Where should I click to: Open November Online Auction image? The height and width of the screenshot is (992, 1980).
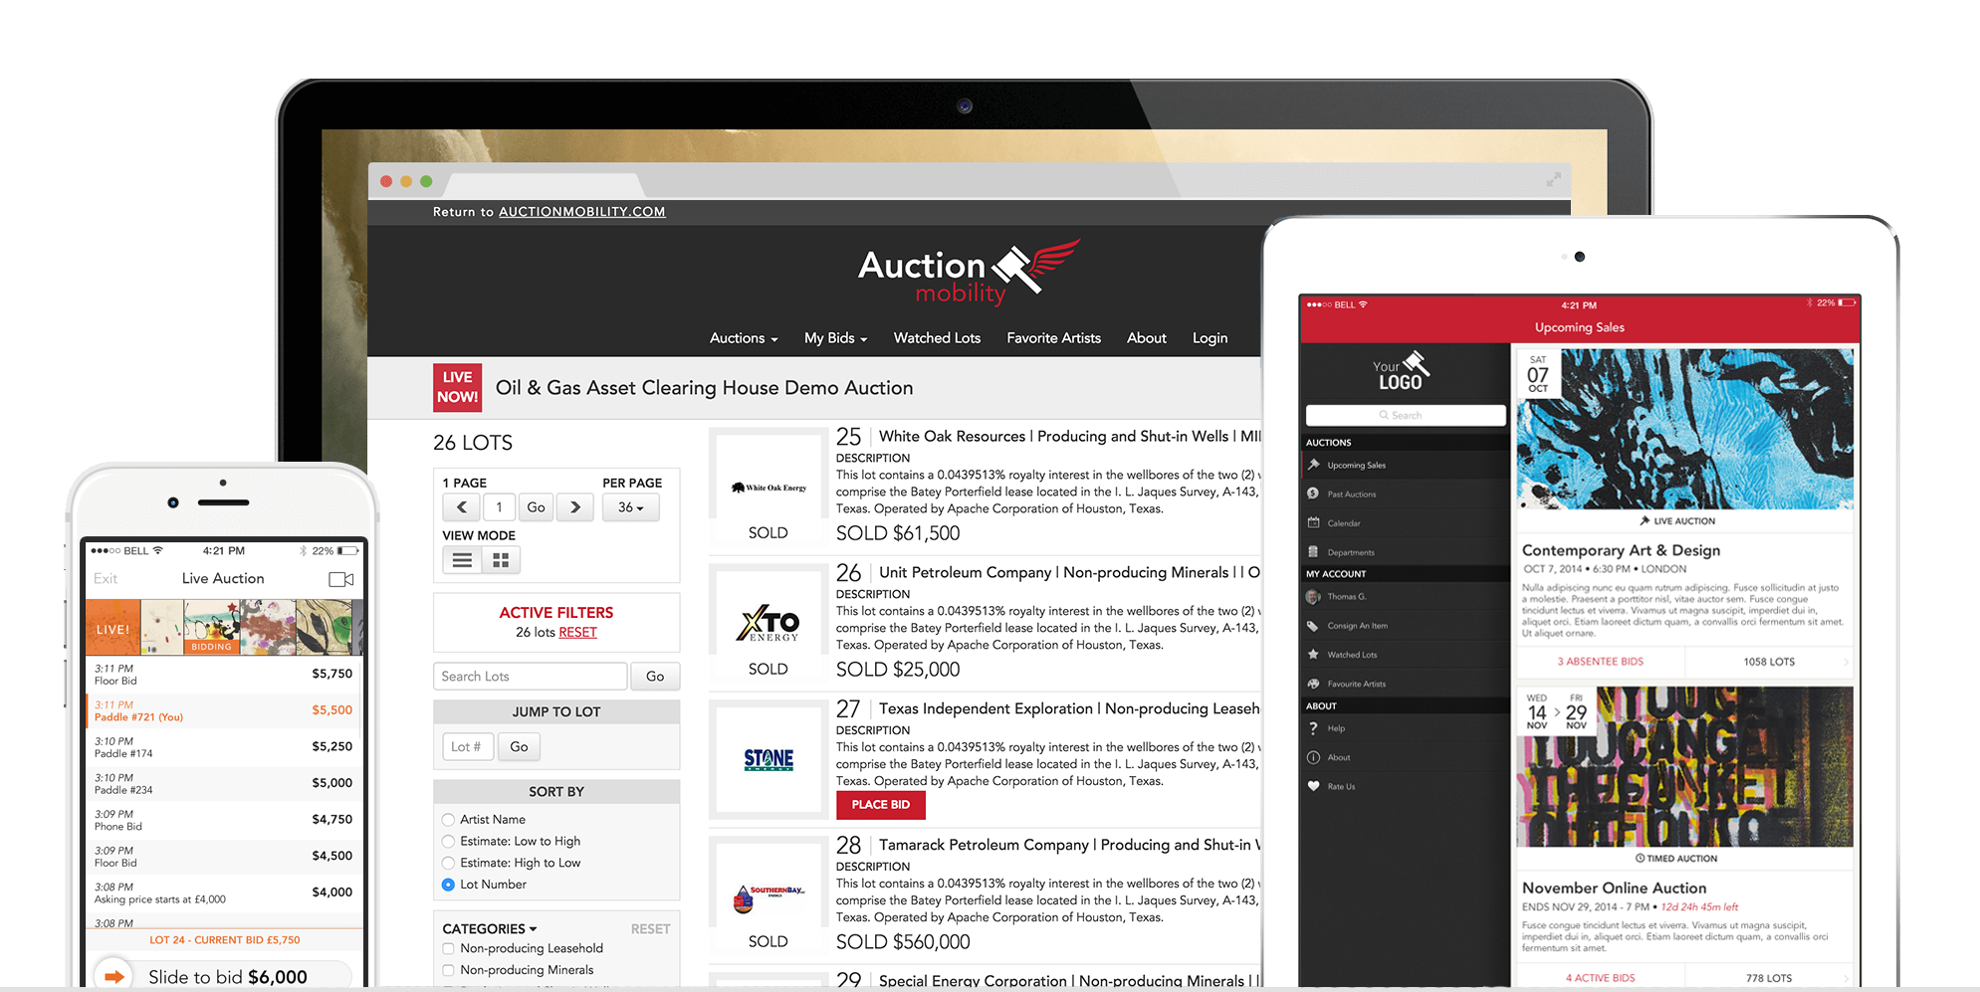coord(1684,766)
